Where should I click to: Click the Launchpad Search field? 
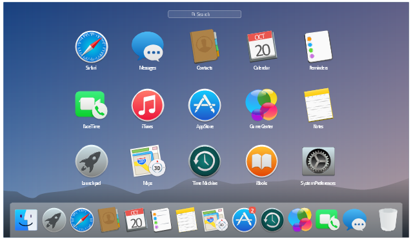click(205, 14)
